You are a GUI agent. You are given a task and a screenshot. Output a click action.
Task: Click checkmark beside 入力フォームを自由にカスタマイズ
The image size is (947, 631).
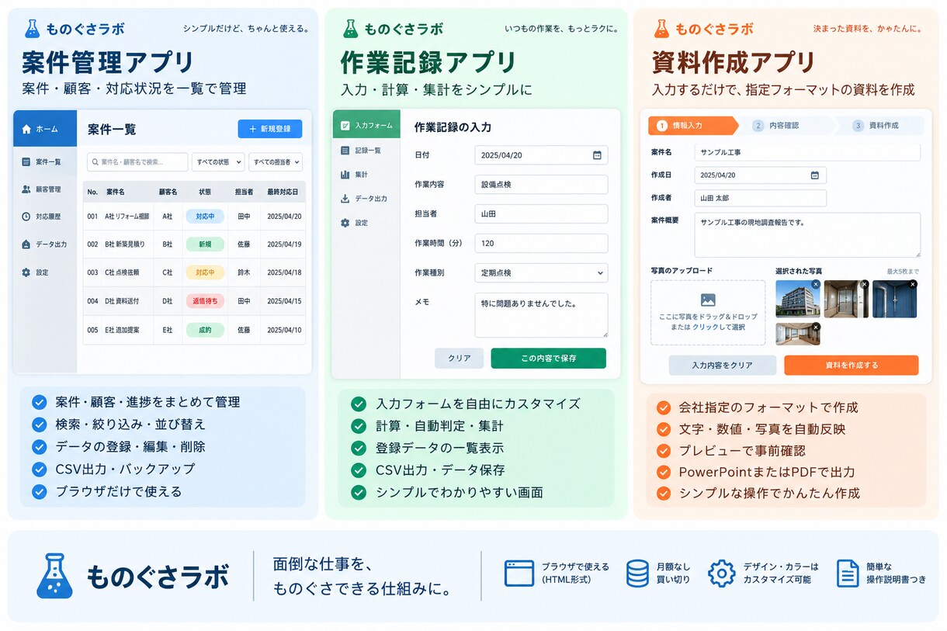[359, 404]
